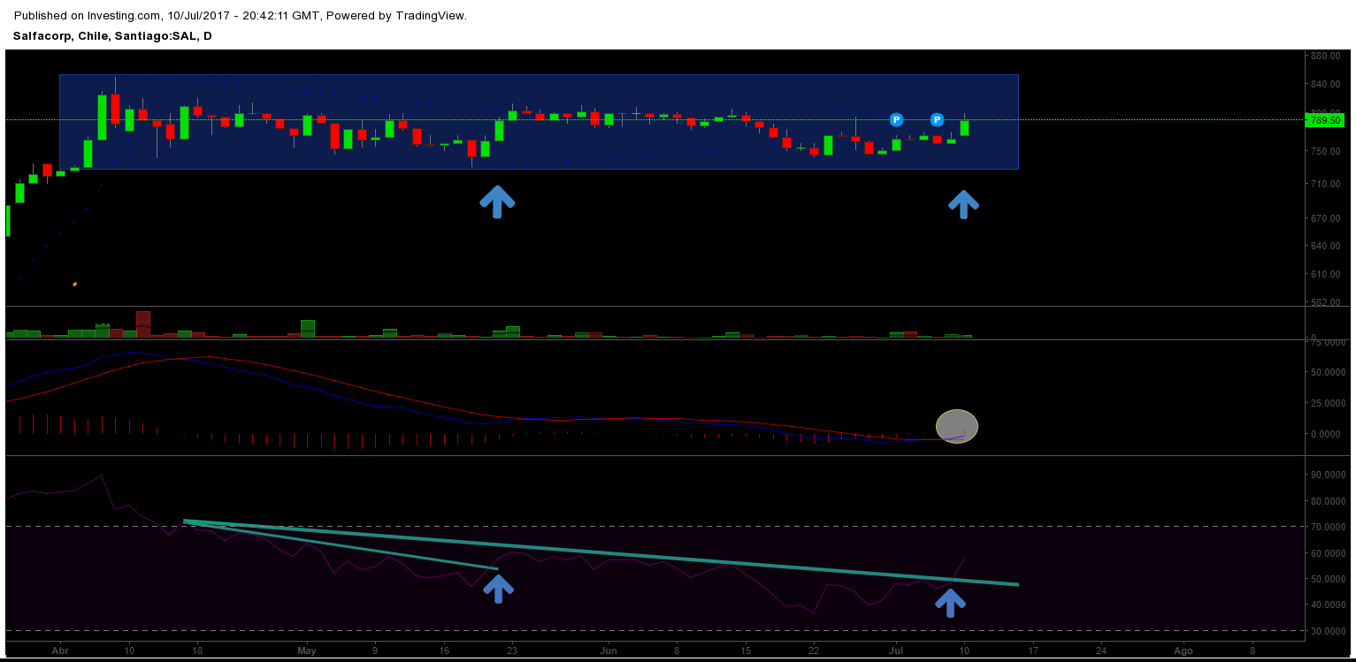Click the '22' date label on the time axis
Screen dimensions: 1356x662
pyautogui.click(x=814, y=650)
